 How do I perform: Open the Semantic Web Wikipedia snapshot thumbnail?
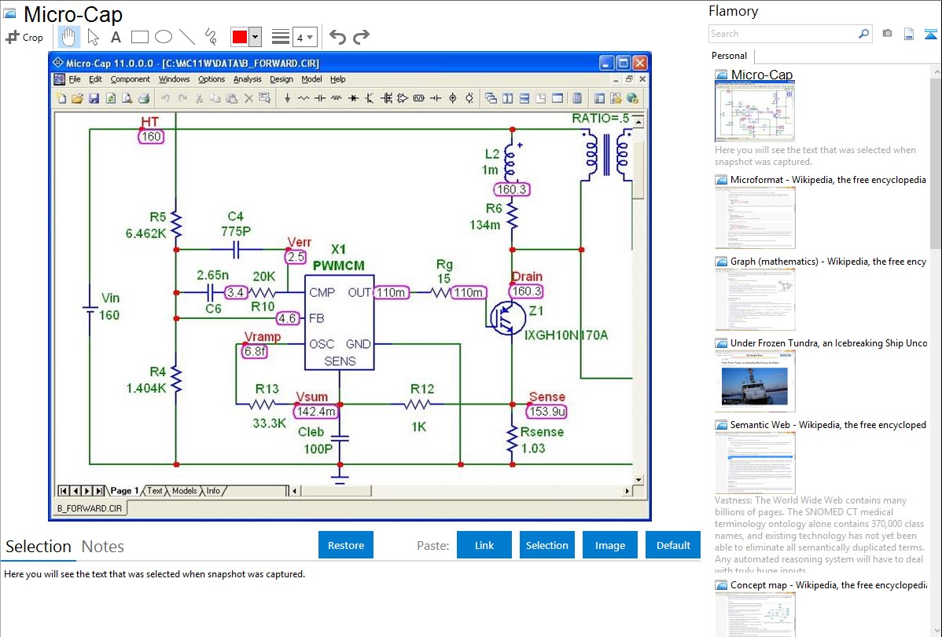pos(755,463)
